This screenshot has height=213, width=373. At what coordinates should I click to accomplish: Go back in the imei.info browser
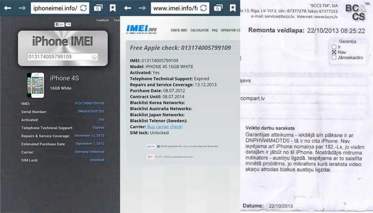128,8
